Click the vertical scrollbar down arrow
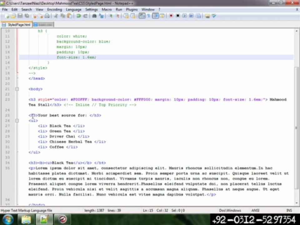The height and width of the screenshot is (225, 300). pyautogui.click(x=296, y=203)
